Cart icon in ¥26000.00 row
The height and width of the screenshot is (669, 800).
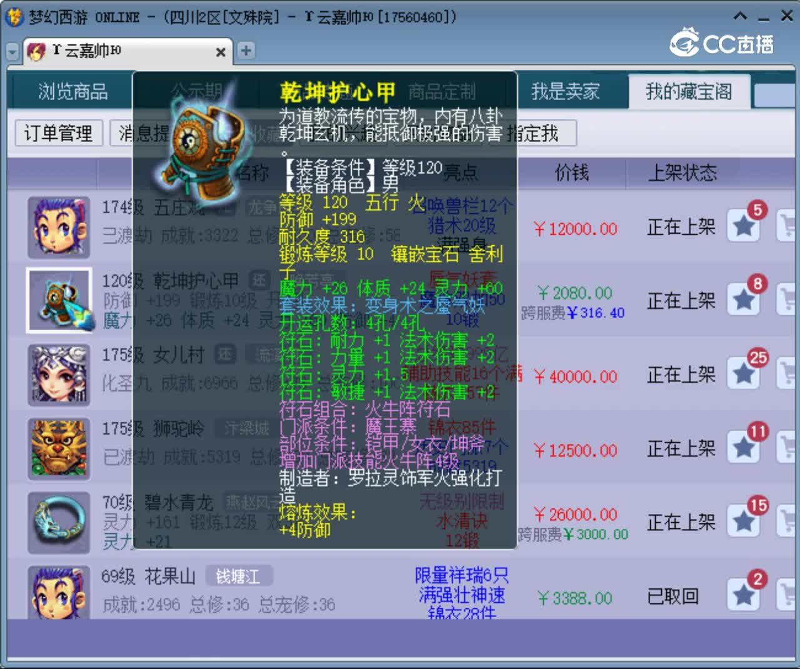[787, 521]
